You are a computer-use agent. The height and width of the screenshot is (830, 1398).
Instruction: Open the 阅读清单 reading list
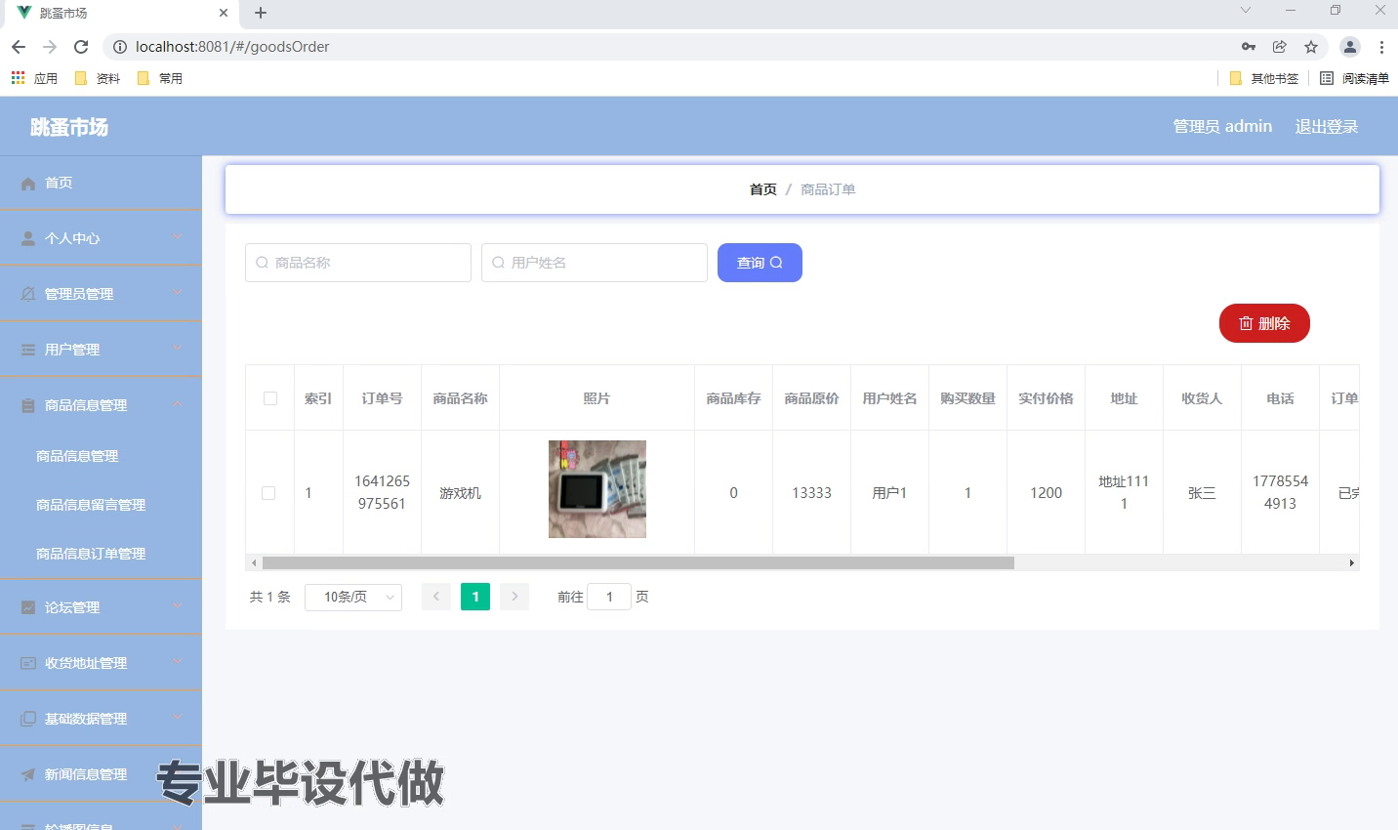click(1354, 78)
